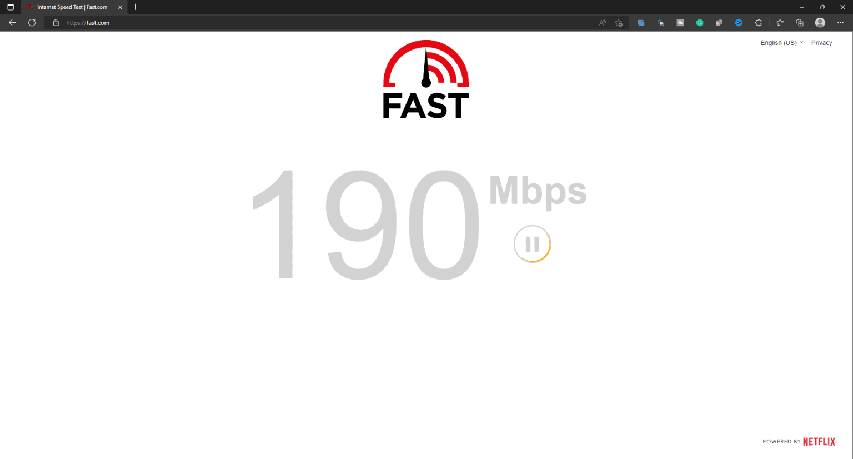
Task: Open the Privacy link
Action: (x=821, y=43)
